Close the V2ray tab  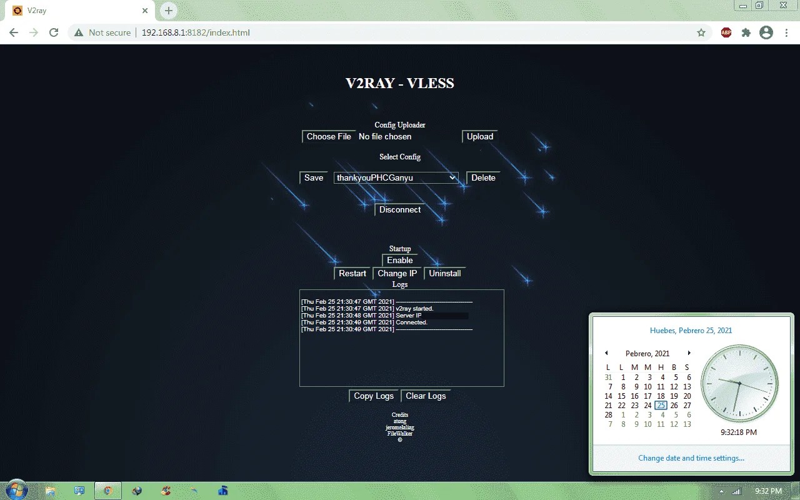145,11
